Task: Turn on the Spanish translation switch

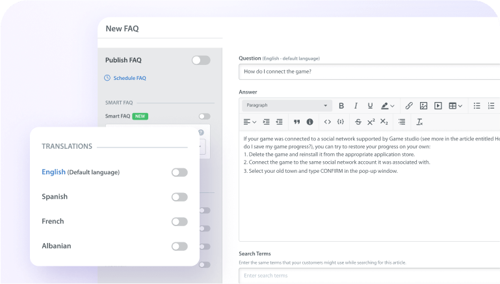Action: [x=179, y=197]
